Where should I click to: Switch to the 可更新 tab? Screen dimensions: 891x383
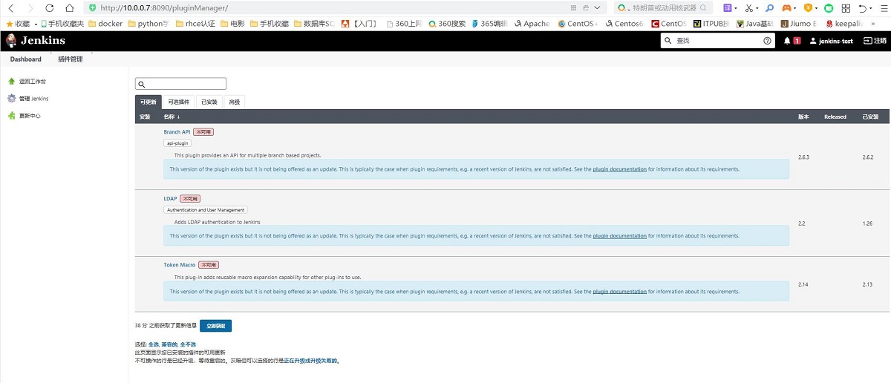click(148, 102)
